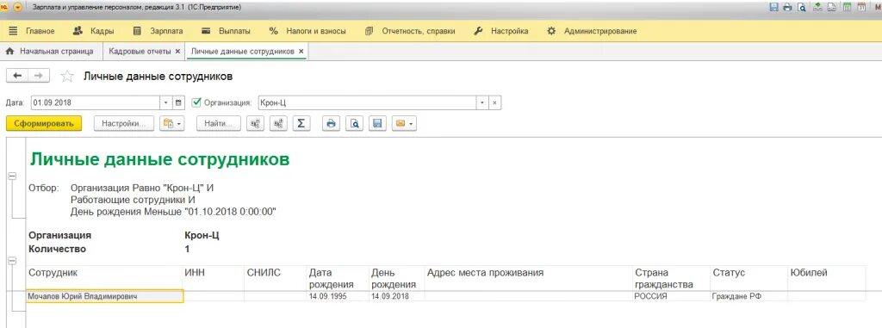The width and height of the screenshot is (882, 328).
Task: Go forward with the right arrow button
Action: click(39, 76)
